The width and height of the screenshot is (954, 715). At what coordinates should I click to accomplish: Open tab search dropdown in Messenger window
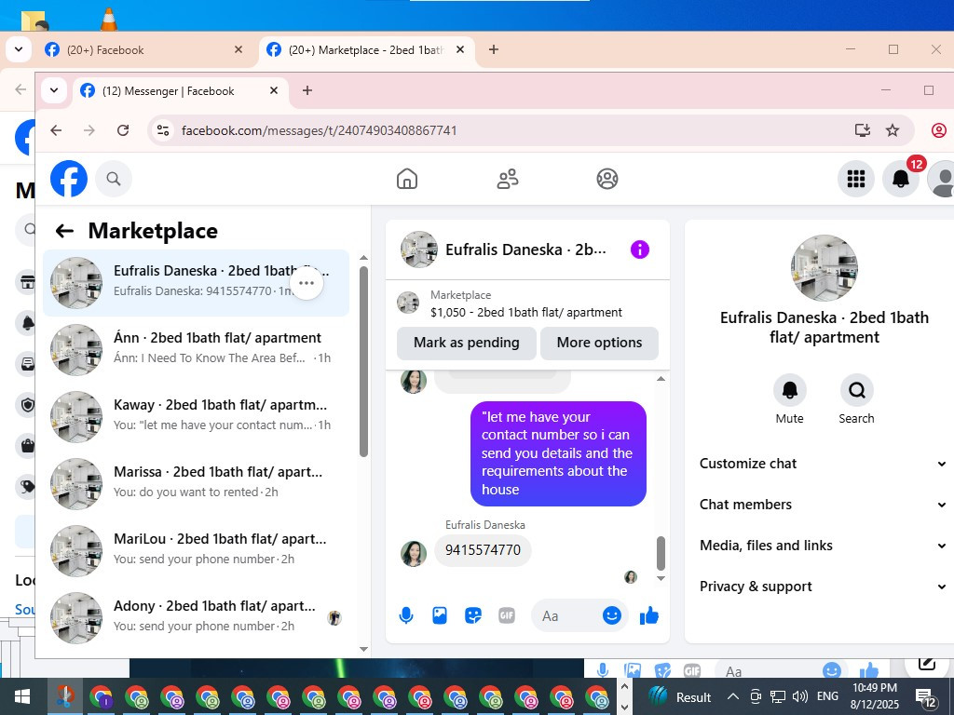(x=54, y=90)
